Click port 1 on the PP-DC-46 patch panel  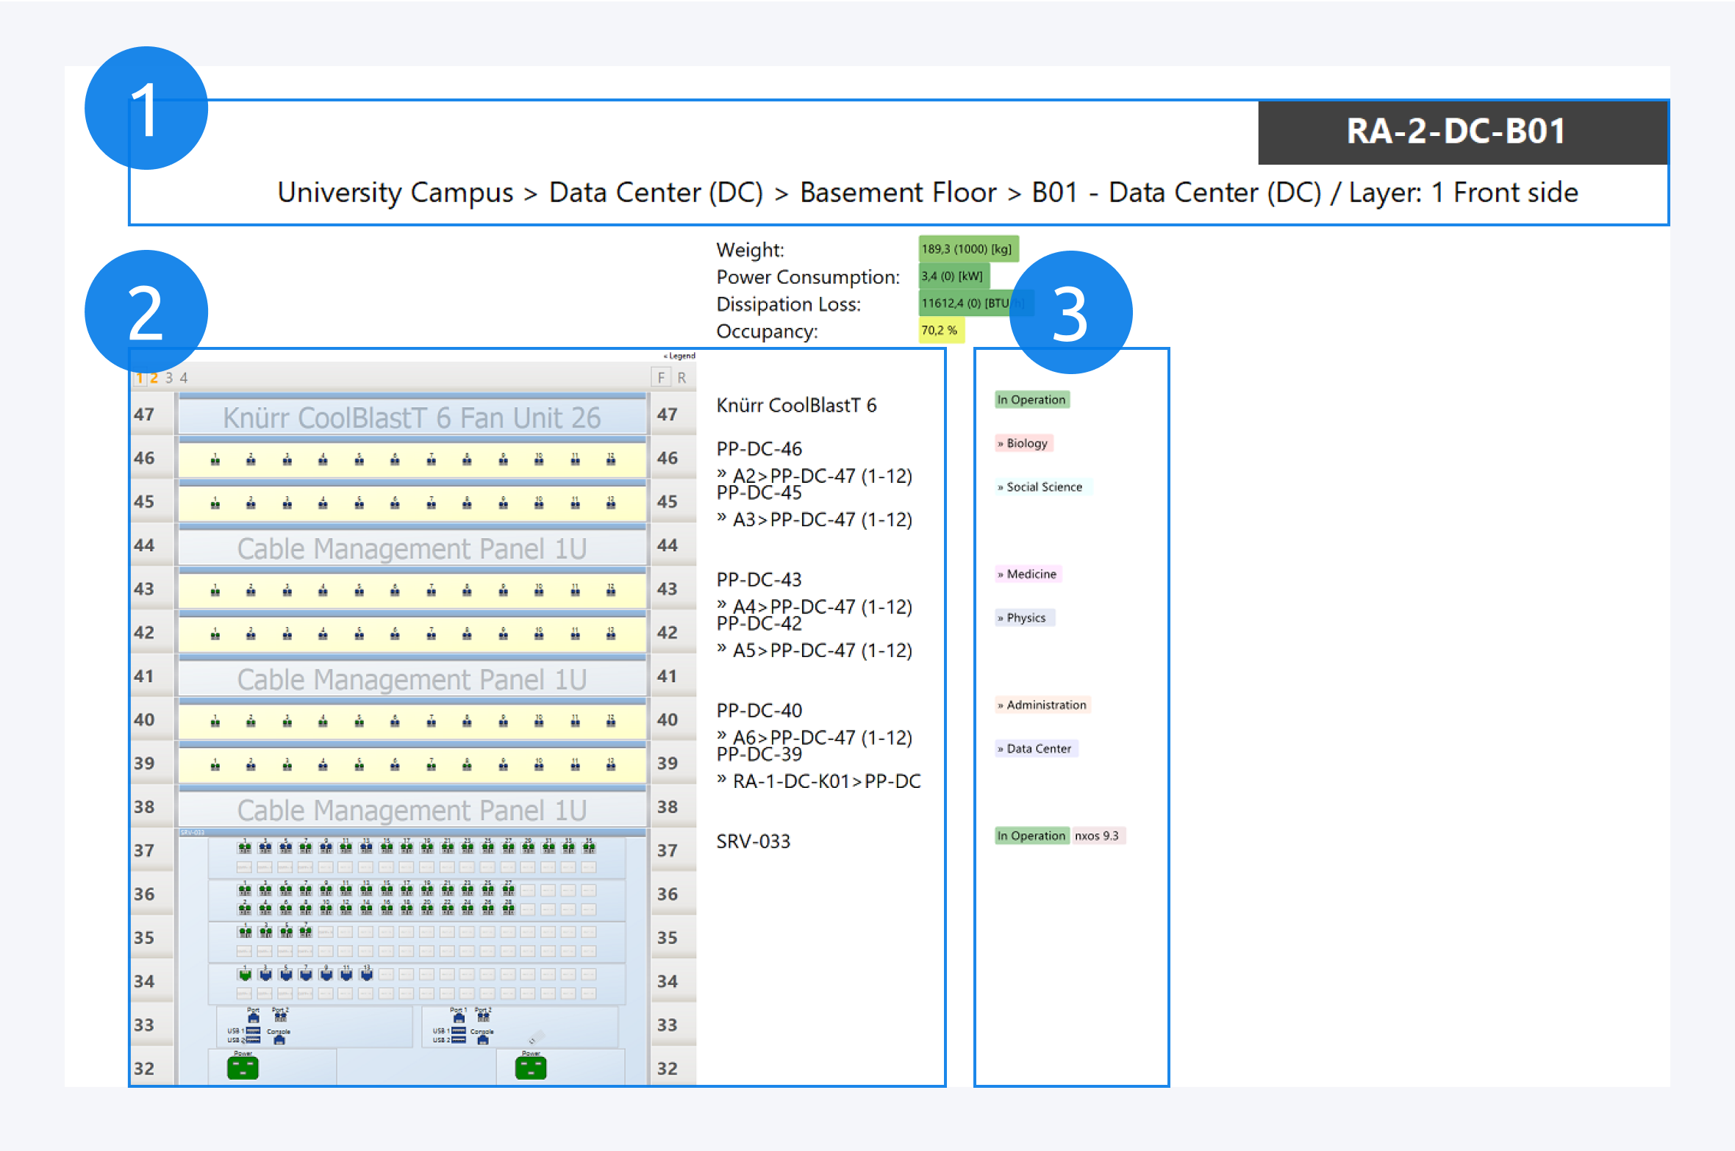coord(215,461)
